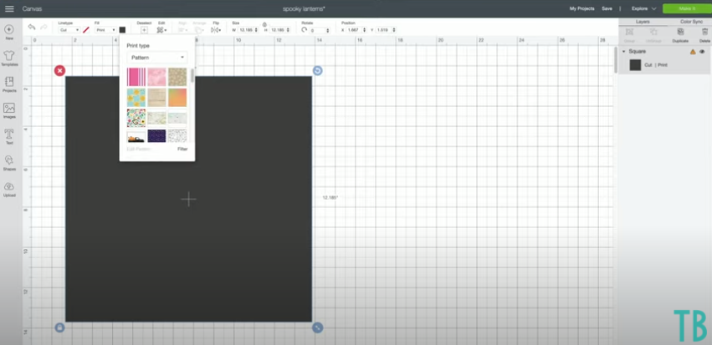Click the orange warning icon on Square

tap(693, 52)
